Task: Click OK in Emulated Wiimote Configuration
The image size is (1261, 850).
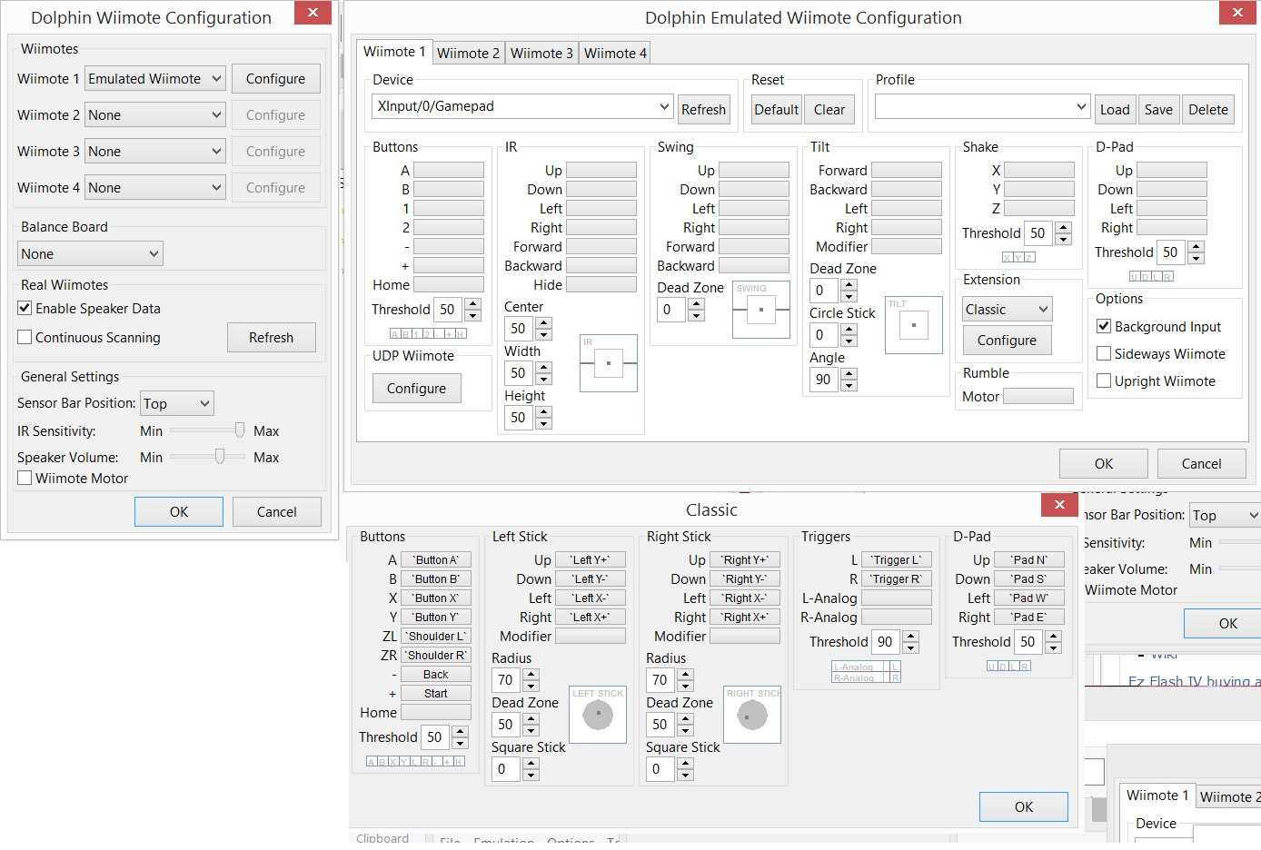Action: pos(1104,463)
